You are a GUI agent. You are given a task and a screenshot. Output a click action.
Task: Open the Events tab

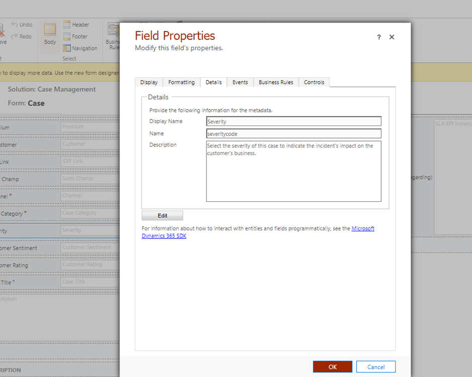coord(240,82)
